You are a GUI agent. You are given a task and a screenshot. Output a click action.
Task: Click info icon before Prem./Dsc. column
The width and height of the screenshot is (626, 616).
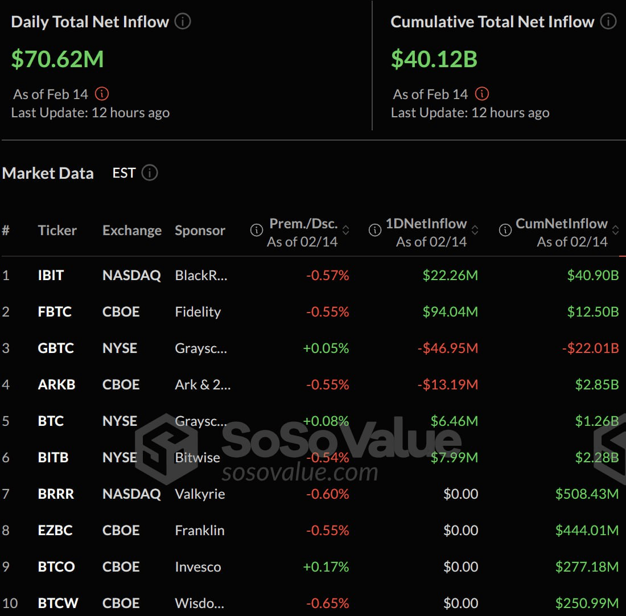click(256, 230)
